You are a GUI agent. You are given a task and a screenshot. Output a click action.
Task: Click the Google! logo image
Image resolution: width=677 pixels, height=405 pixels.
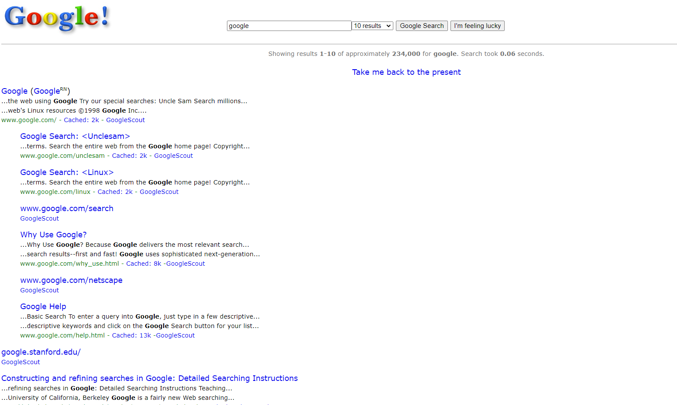click(57, 18)
